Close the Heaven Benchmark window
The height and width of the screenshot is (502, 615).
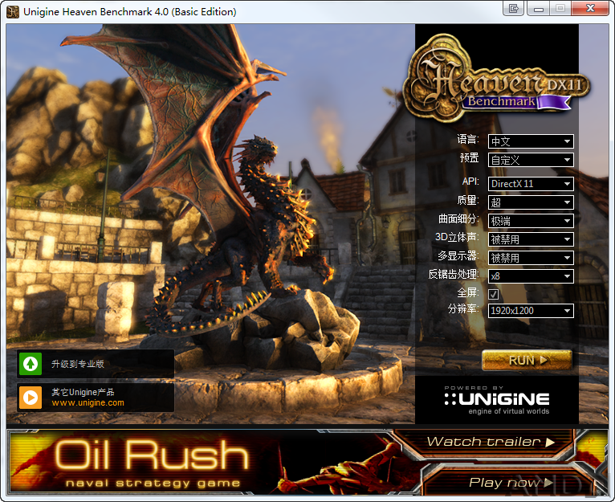click(x=590, y=8)
